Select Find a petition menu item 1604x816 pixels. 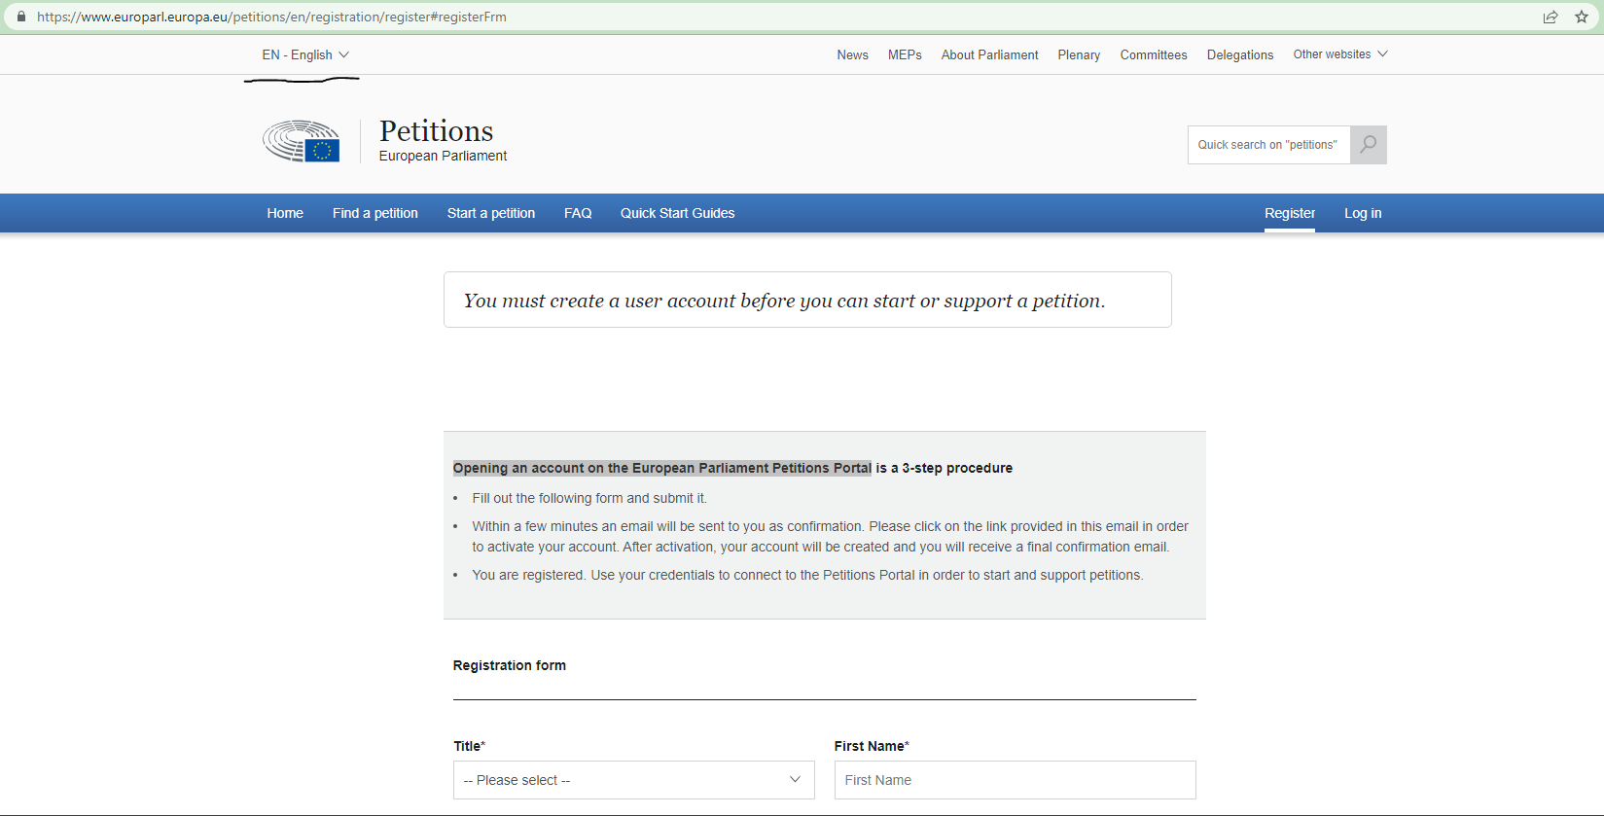pos(375,213)
